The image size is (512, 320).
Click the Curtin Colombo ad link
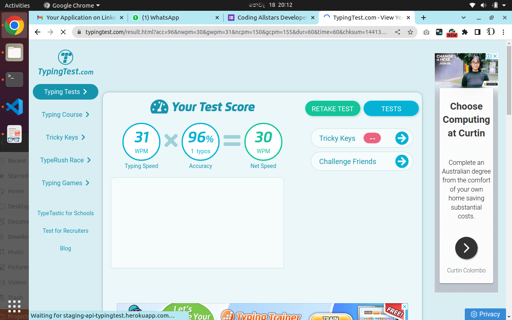[x=466, y=270]
